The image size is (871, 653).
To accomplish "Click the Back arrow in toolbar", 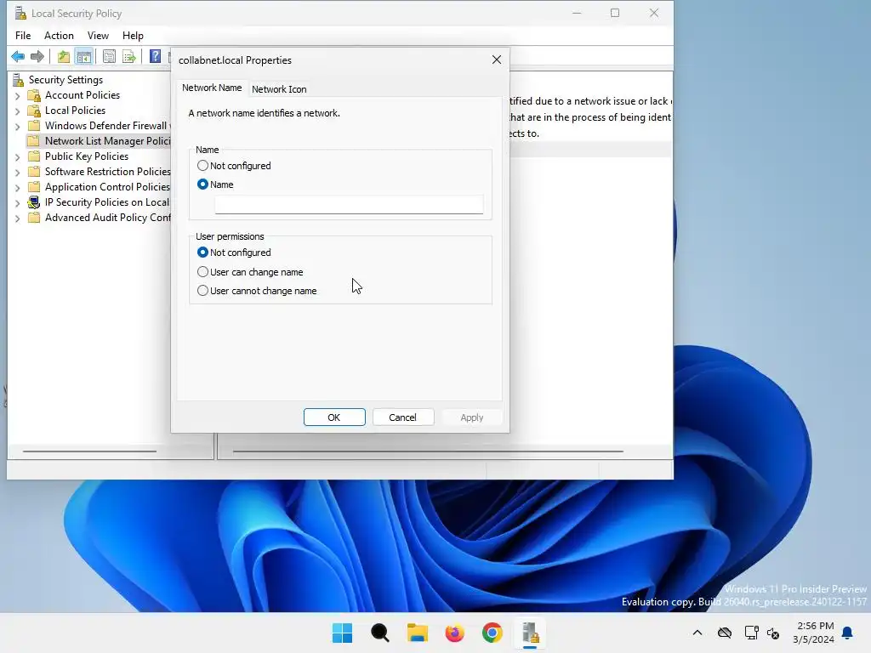I will [x=18, y=56].
